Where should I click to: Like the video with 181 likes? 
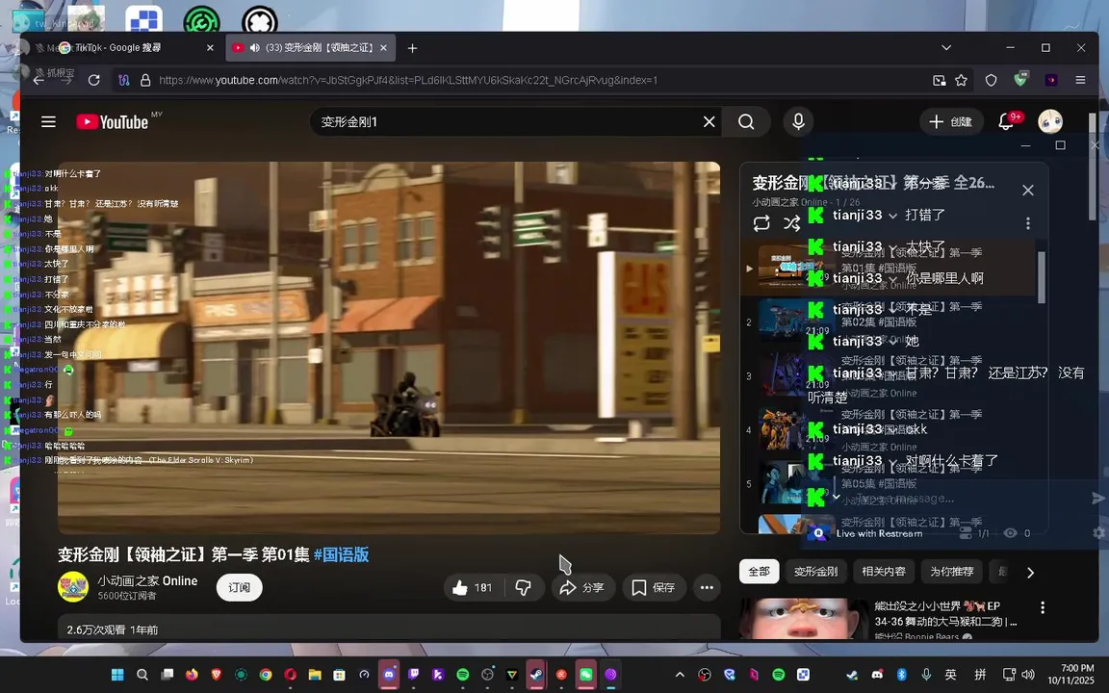[x=473, y=588]
